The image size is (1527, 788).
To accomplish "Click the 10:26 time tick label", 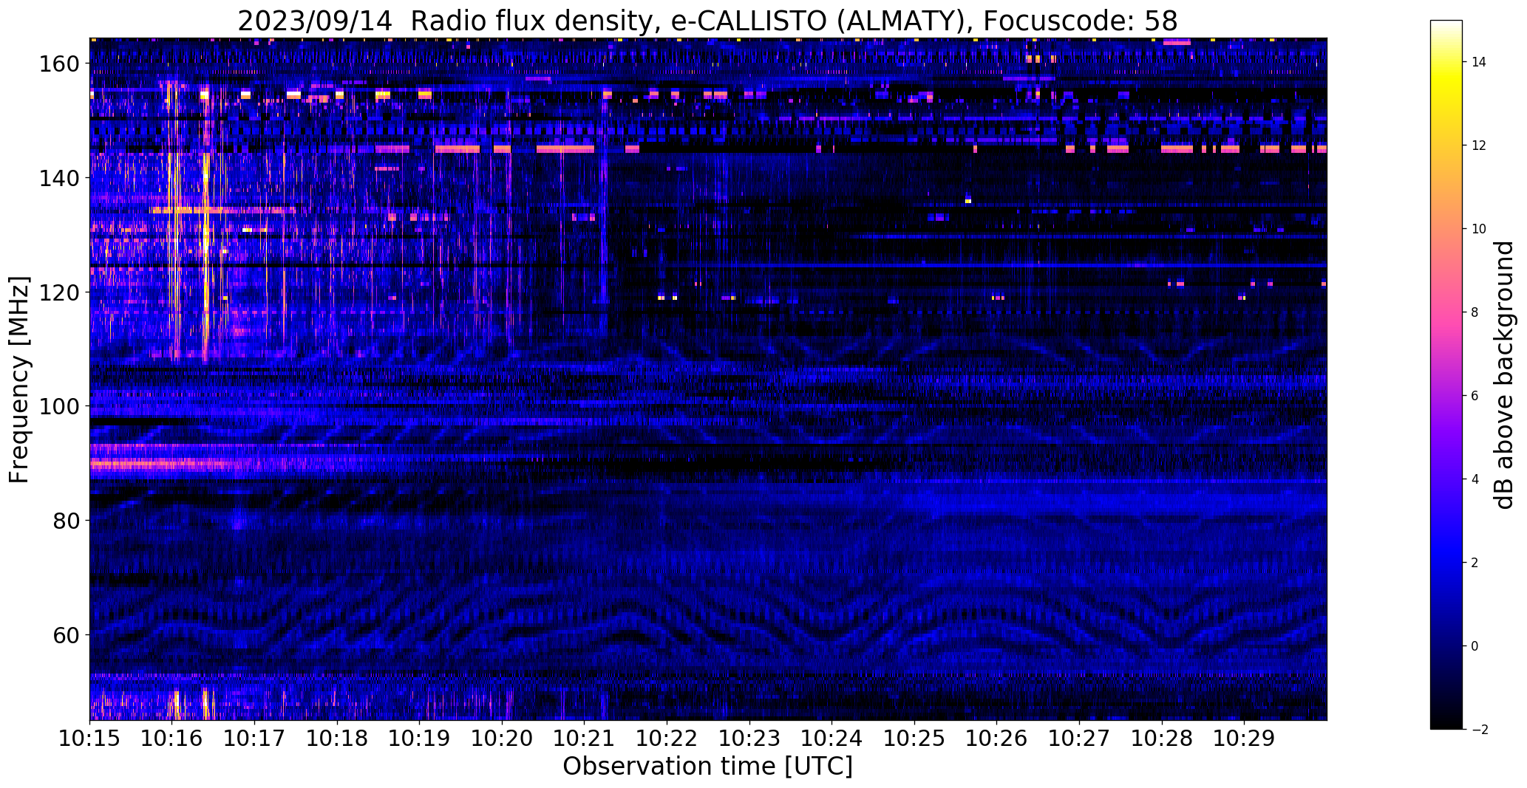I will [x=996, y=738].
